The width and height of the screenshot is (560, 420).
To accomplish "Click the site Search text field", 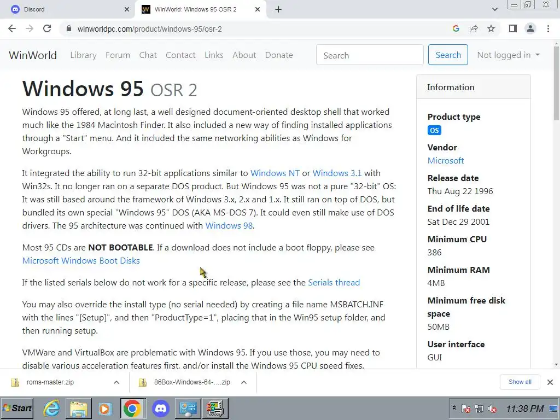I will coord(370,55).
